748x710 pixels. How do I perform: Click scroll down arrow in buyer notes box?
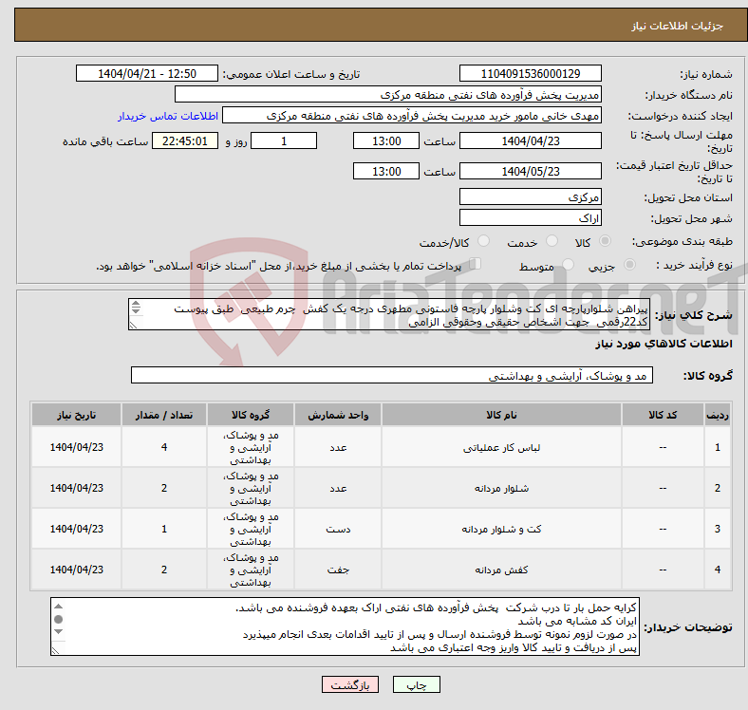click(x=58, y=632)
